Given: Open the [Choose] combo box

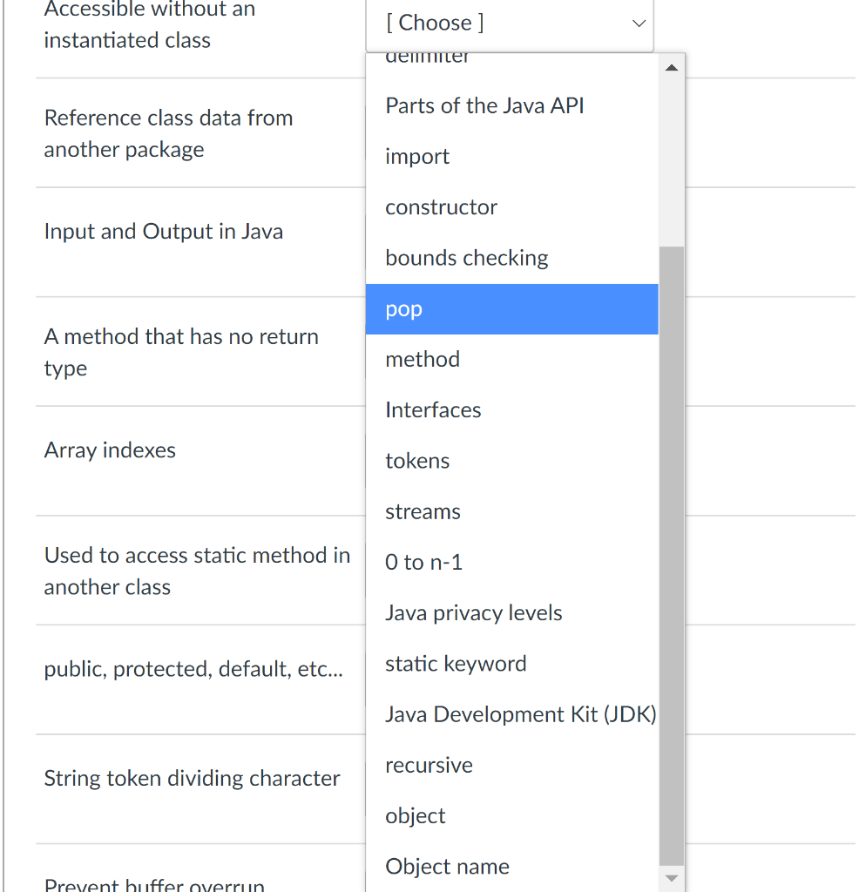Looking at the screenshot, I should coord(510,24).
